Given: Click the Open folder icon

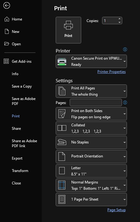Looking at the screenshot, I should tap(7, 44).
